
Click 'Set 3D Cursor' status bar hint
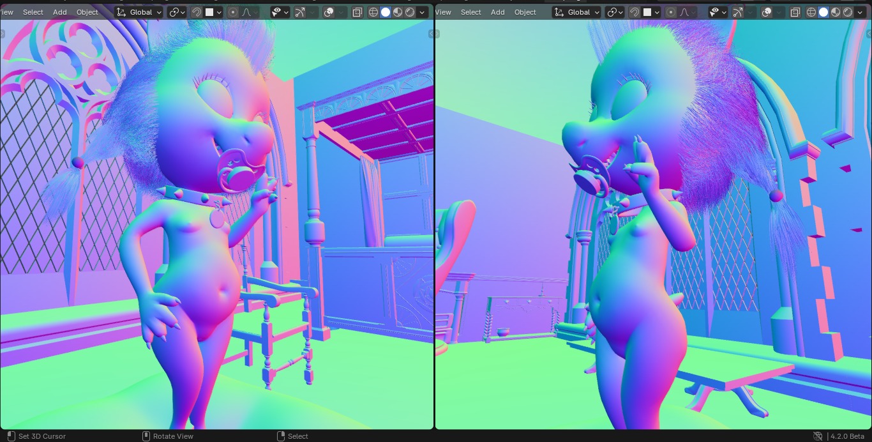[x=42, y=436]
